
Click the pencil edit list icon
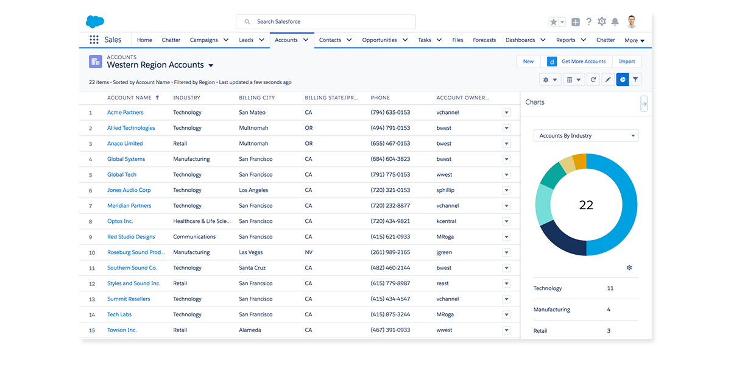coord(608,80)
